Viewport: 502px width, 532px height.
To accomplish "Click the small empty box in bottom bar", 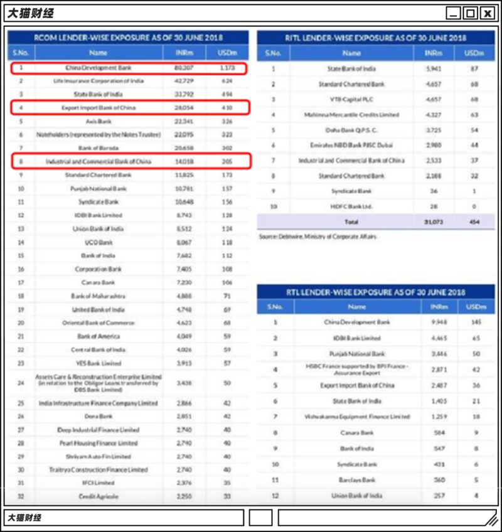I will pos(260,518).
